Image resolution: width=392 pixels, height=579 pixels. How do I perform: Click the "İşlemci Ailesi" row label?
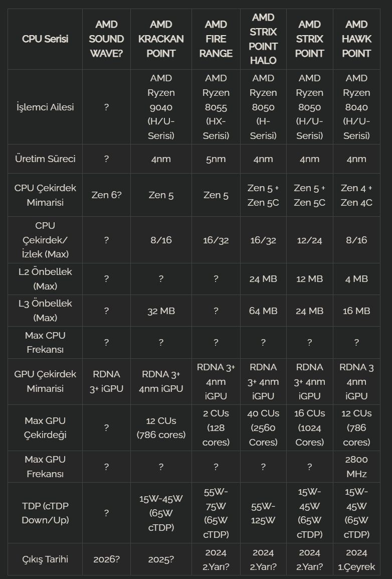(x=45, y=107)
